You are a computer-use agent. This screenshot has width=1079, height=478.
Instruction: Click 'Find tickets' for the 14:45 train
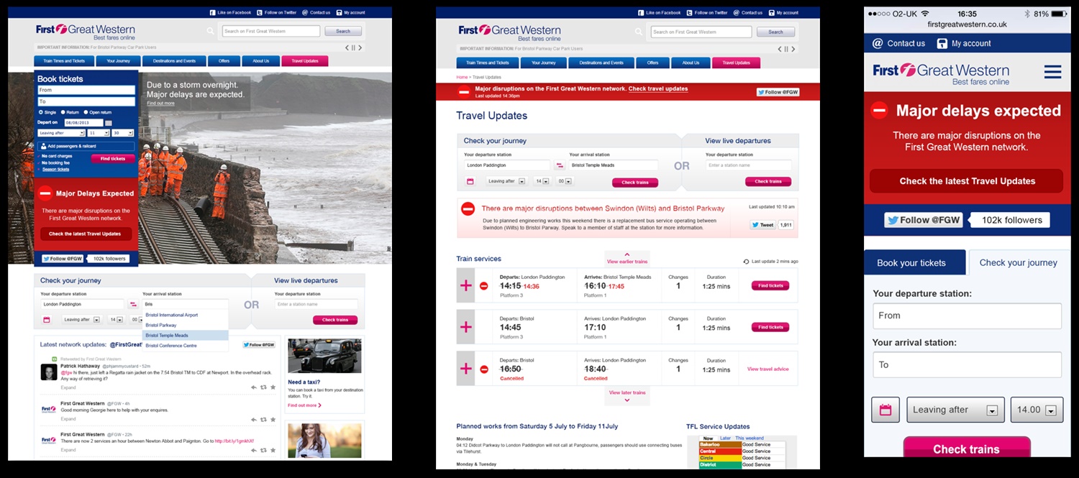click(770, 327)
